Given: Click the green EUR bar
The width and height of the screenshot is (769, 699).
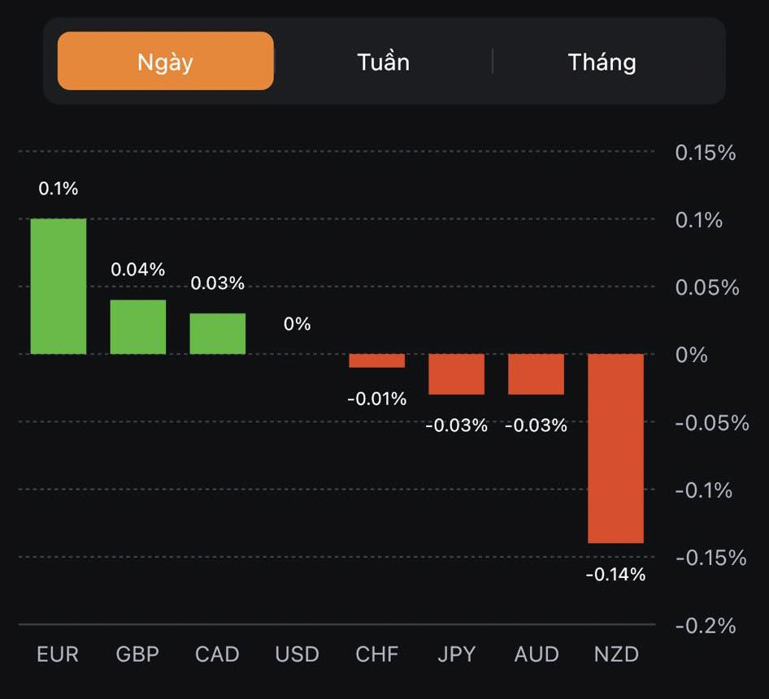Looking at the screenshot, I should point(59,287).
